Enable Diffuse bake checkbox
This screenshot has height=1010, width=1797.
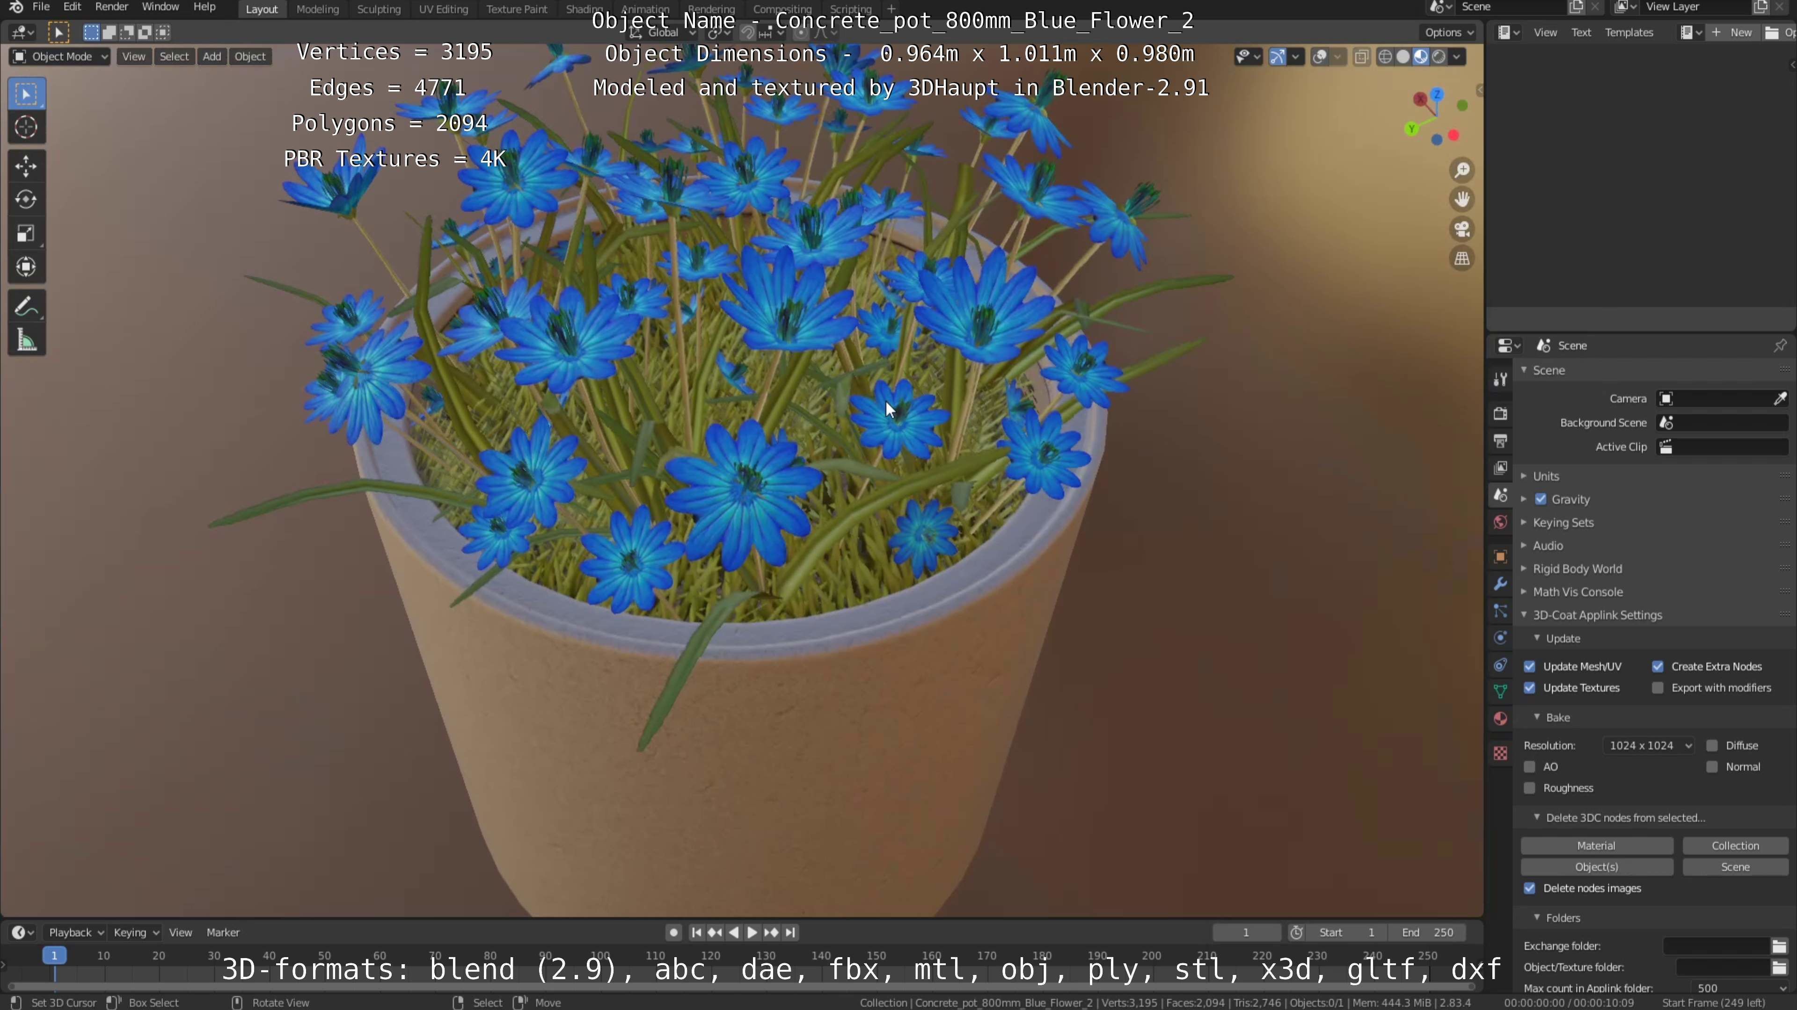(1712, 746)
